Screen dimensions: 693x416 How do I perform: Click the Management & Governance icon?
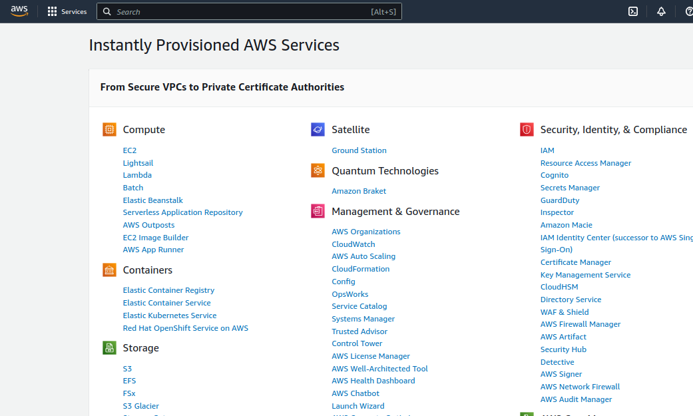pos(318,211)
